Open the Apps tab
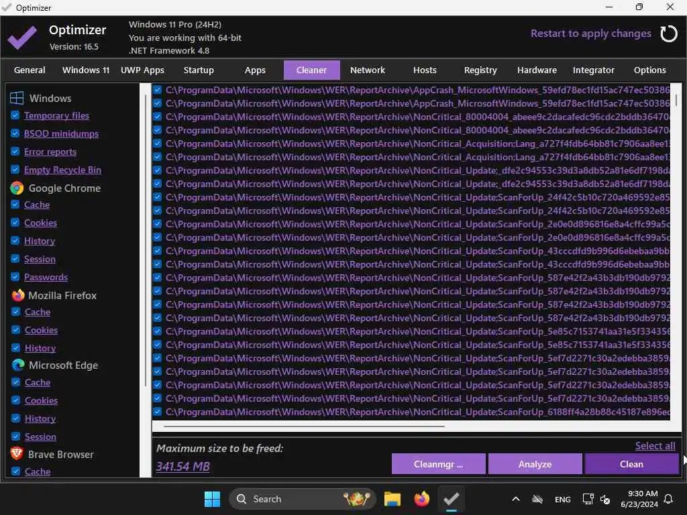687x515 pixels. (x=255, y=70)
